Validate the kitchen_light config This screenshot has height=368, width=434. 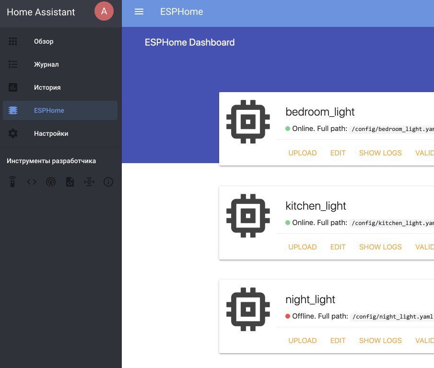(424, 247)
